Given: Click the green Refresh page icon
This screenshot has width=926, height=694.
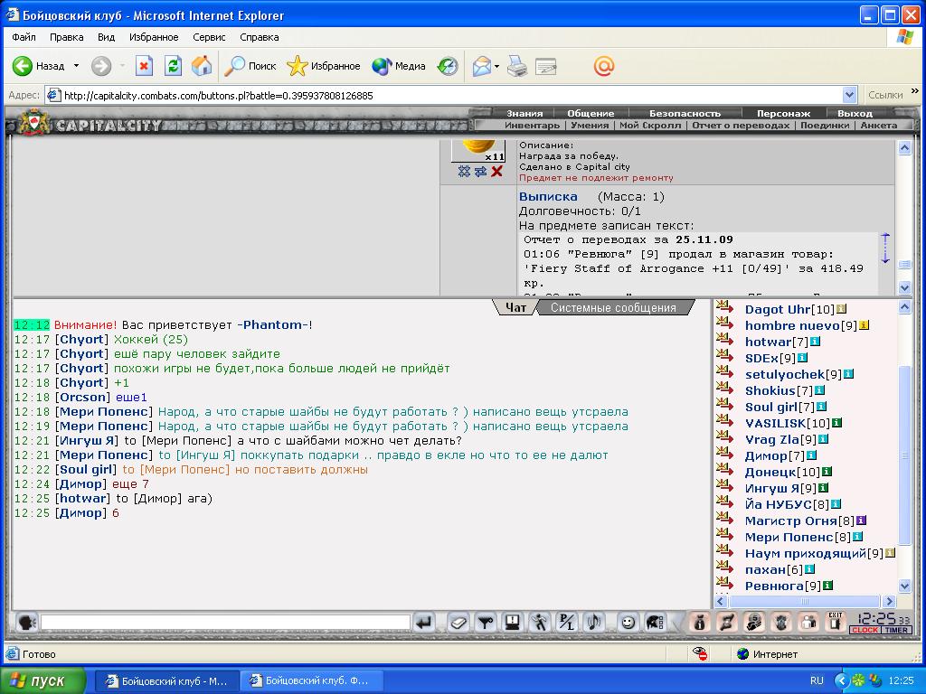Looking at the screenshot, I should click(x=173, y=66).
